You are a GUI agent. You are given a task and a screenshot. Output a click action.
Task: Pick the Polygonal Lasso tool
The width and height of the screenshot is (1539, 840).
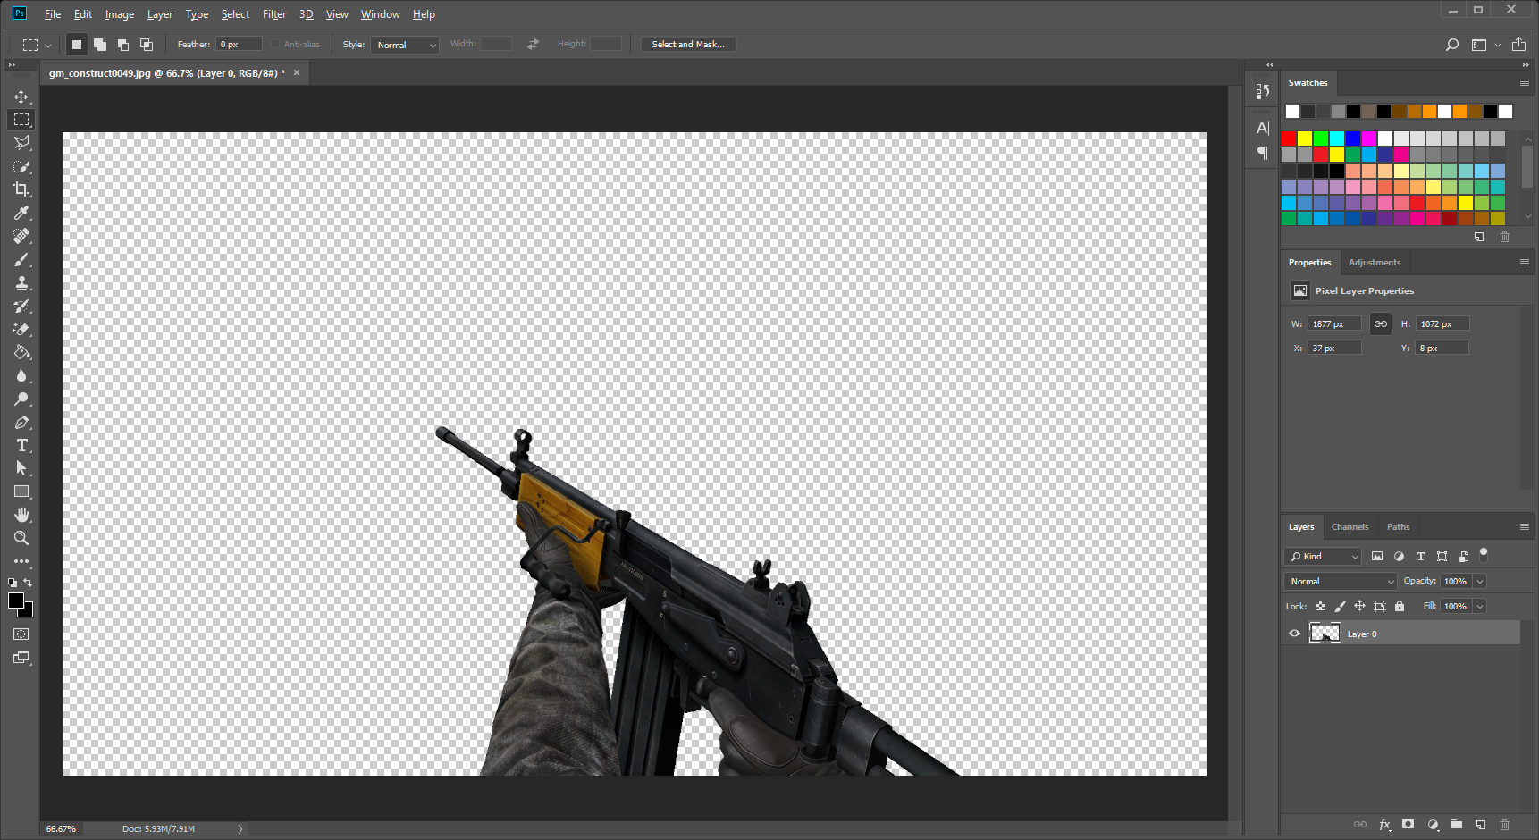tap(21, 143)
